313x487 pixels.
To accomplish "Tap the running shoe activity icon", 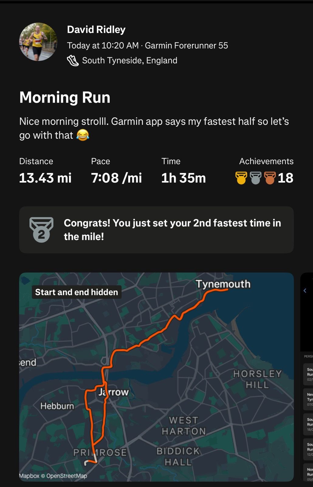I will click(73, 61).
